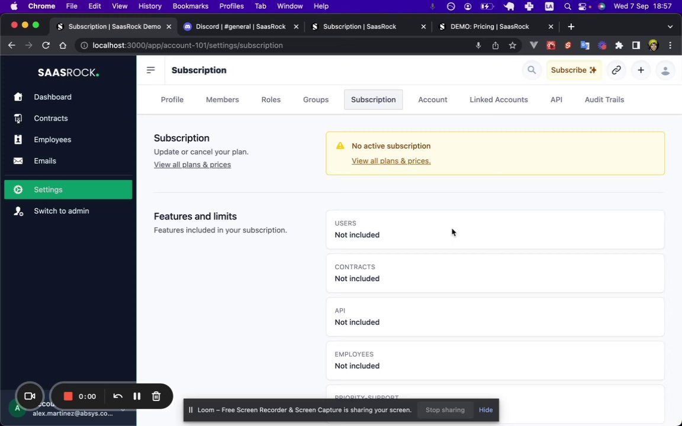Click View all plans & prices in warning
Image resolution: width=682 pixels, height=426 pixels.
pyautogui.click(x=391, y=161)
